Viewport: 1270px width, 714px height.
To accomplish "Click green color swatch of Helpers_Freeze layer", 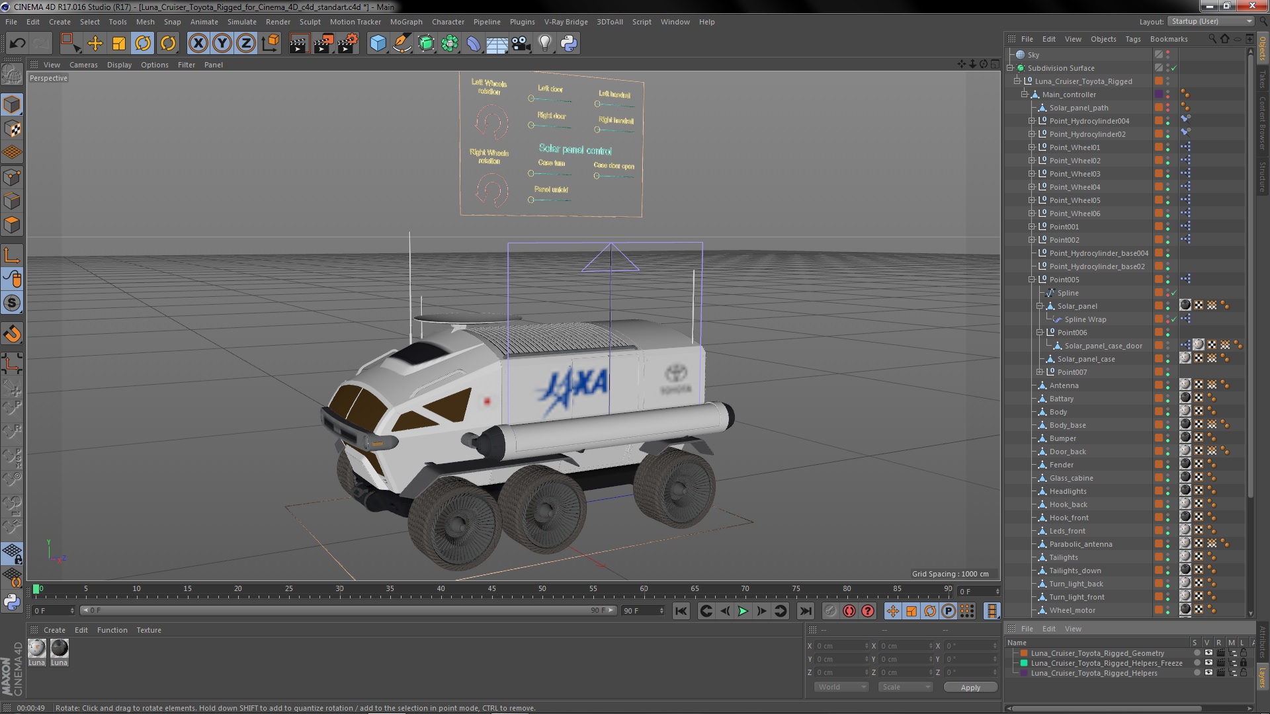I will pyautogui.click(x=1024, y=663).
